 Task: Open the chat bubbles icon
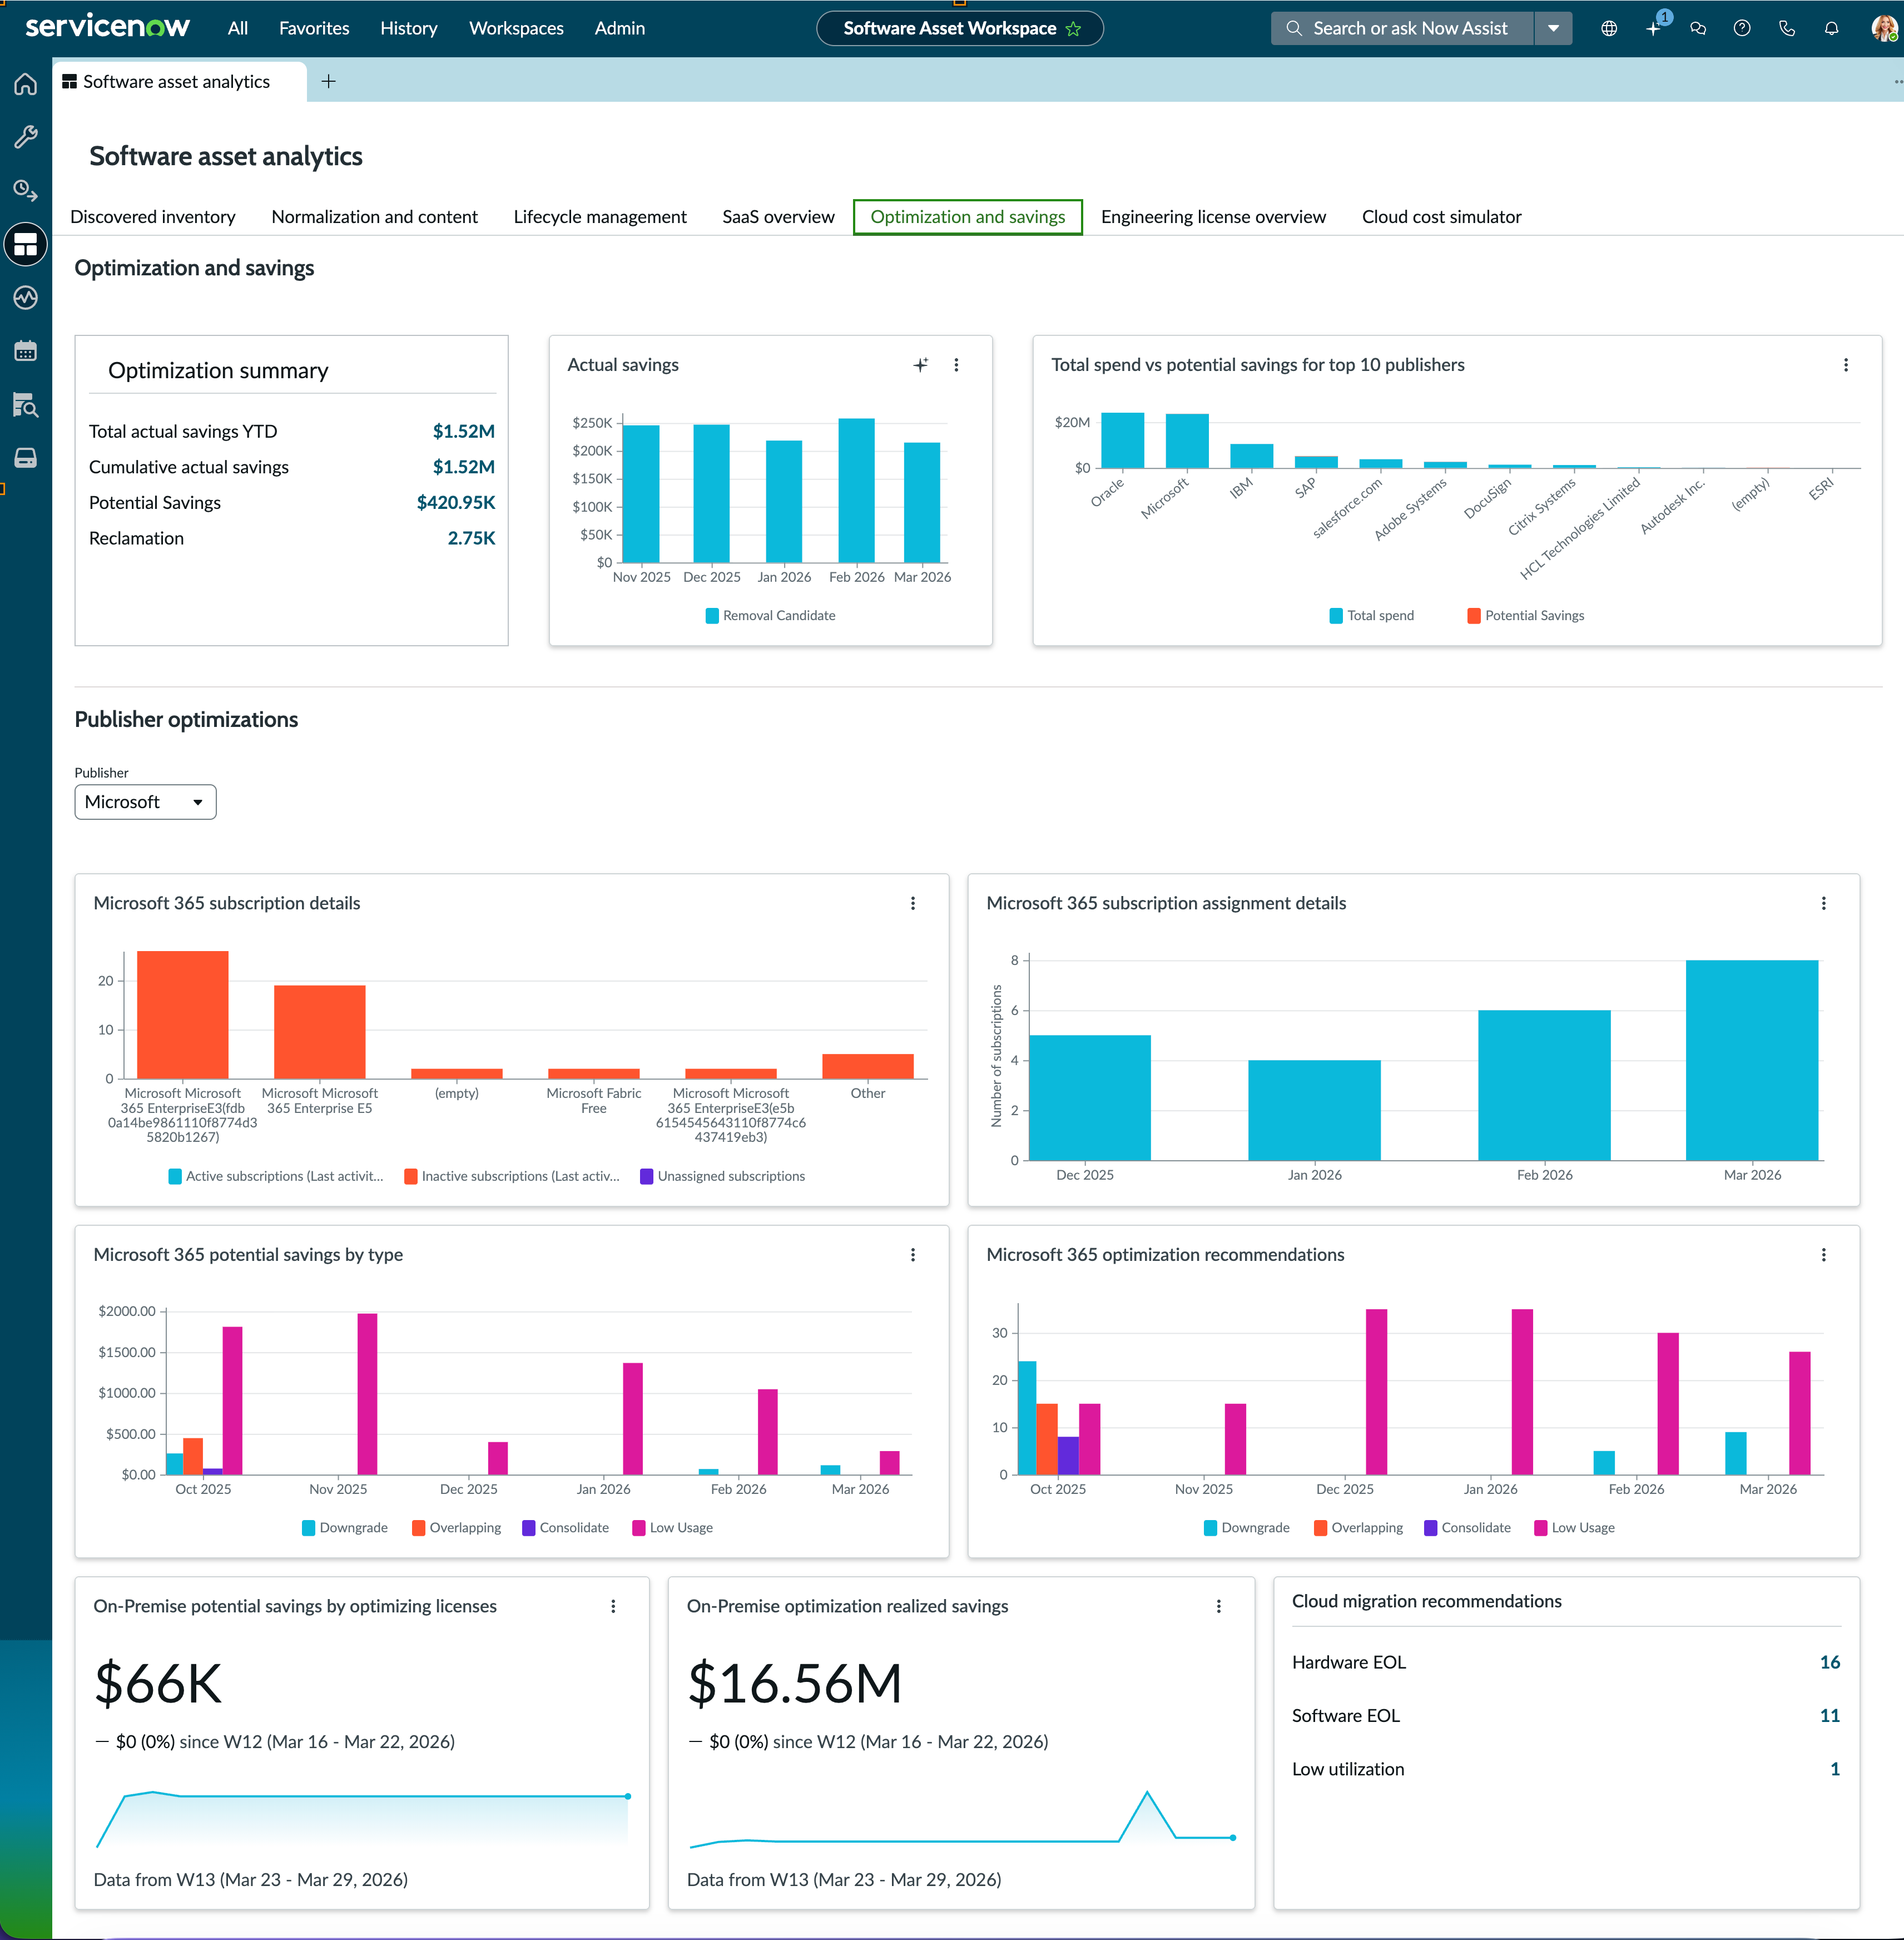coord(1698,28)
